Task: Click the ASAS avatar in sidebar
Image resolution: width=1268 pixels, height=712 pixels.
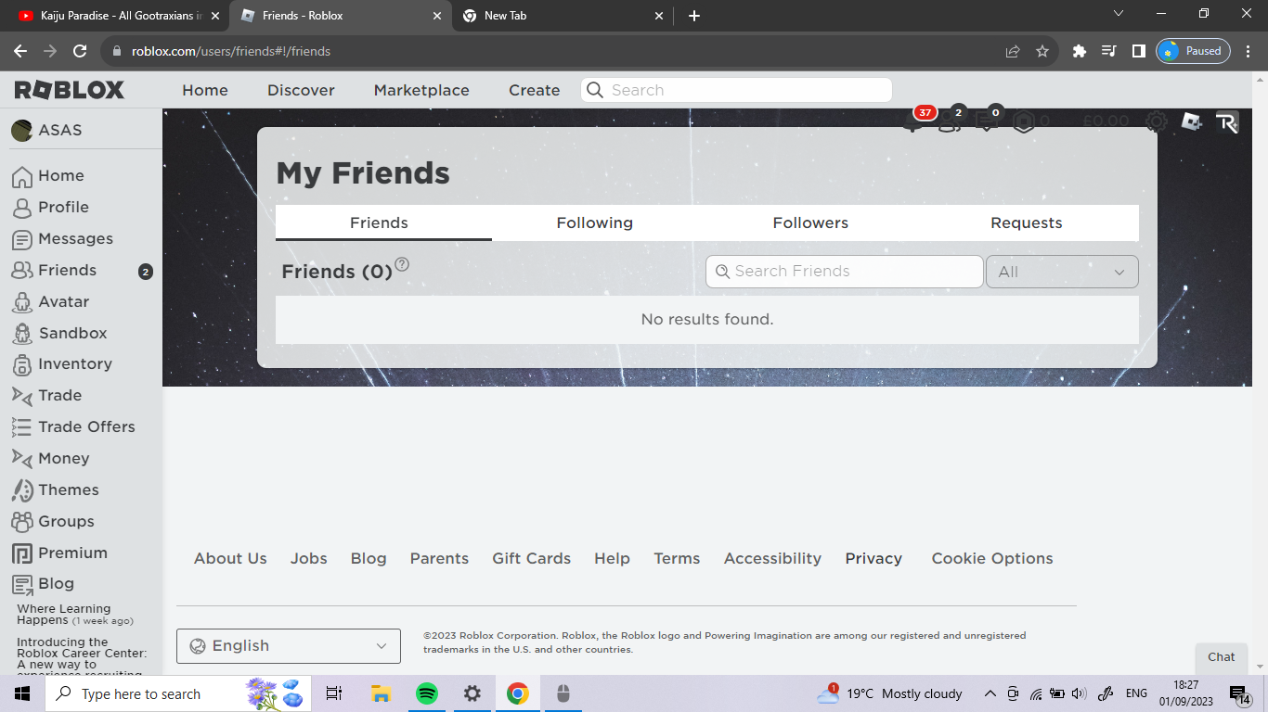Action: point(21,130)
